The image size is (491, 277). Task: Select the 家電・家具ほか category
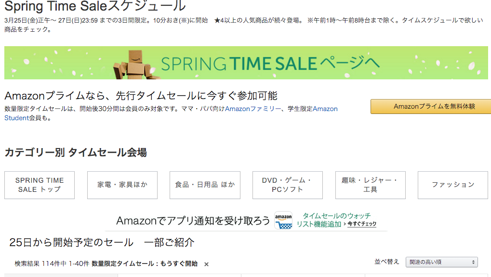coord(122,185)
